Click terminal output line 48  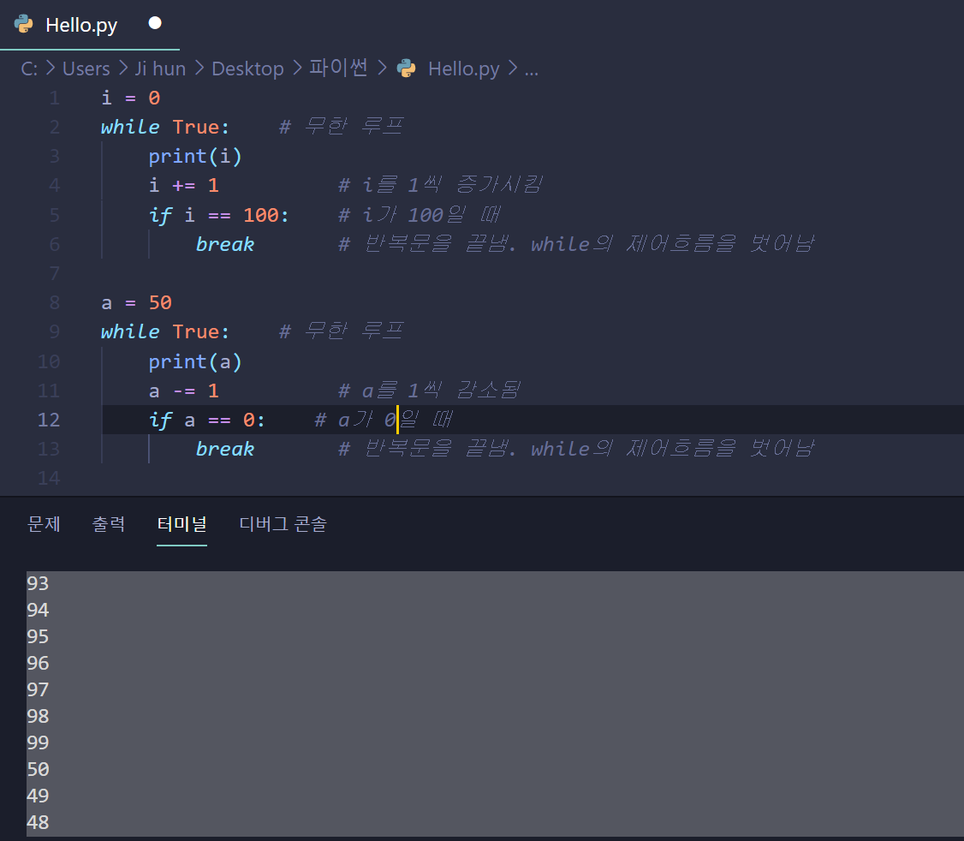[38, 822]
